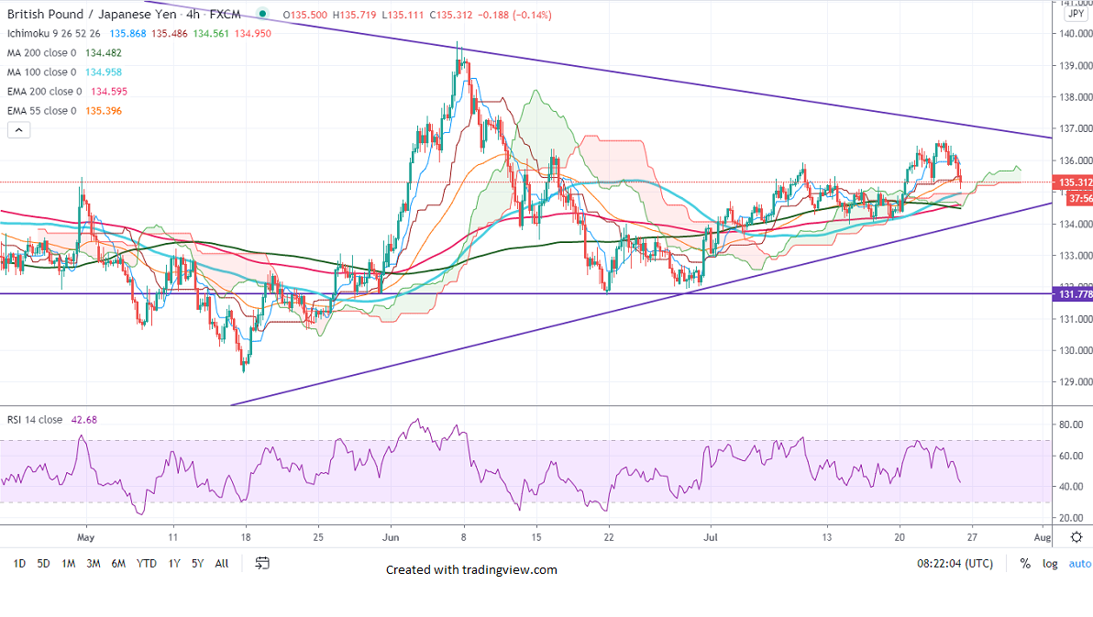Image resolution: width=1093 pixels, height=617 pixels.
Task: Collapse the indicator legend with the chevron button
Action: tap(19, 129)
